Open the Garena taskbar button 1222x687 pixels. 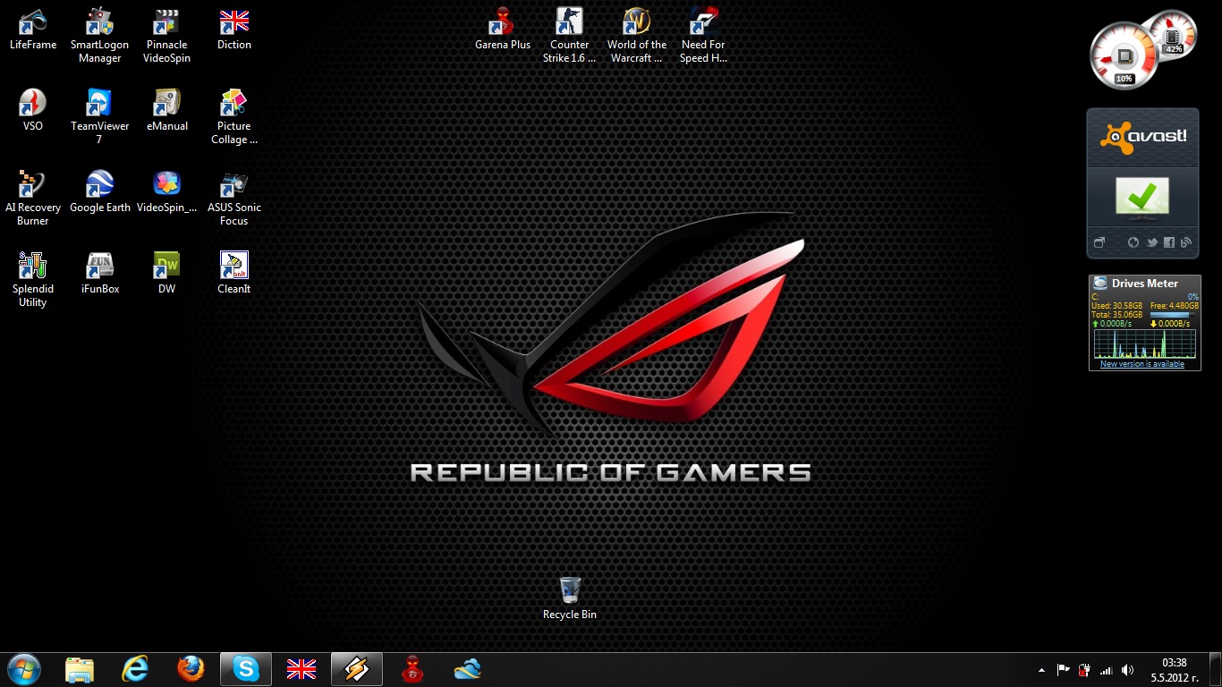(412, 669)
